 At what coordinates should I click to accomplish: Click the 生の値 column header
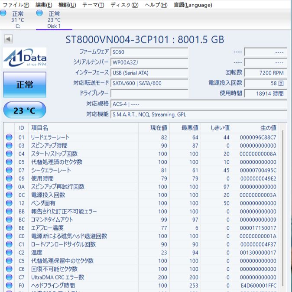[x=255, y=128]
